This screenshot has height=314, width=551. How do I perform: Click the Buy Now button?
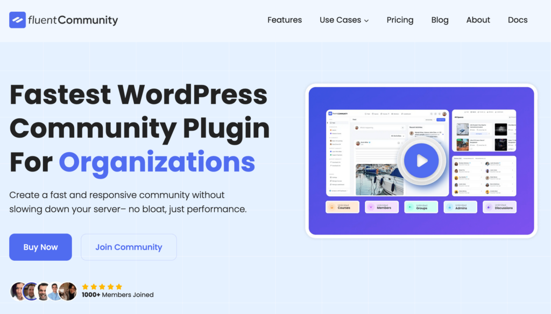click(x=40, y=247)
